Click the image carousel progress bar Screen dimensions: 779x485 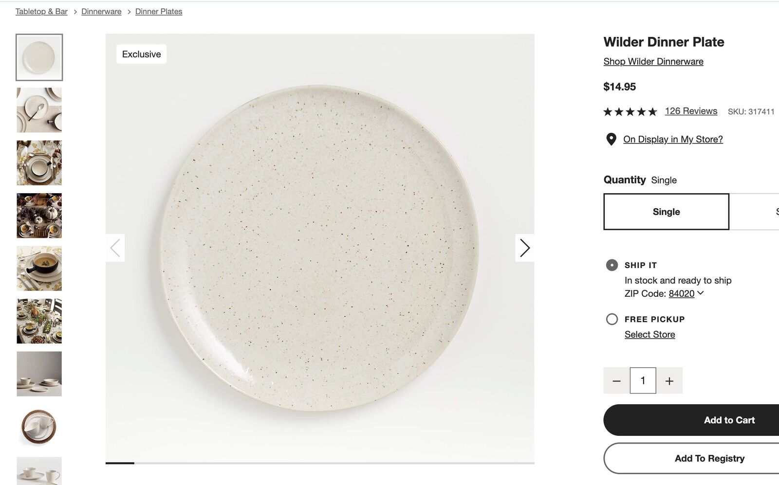320,463
